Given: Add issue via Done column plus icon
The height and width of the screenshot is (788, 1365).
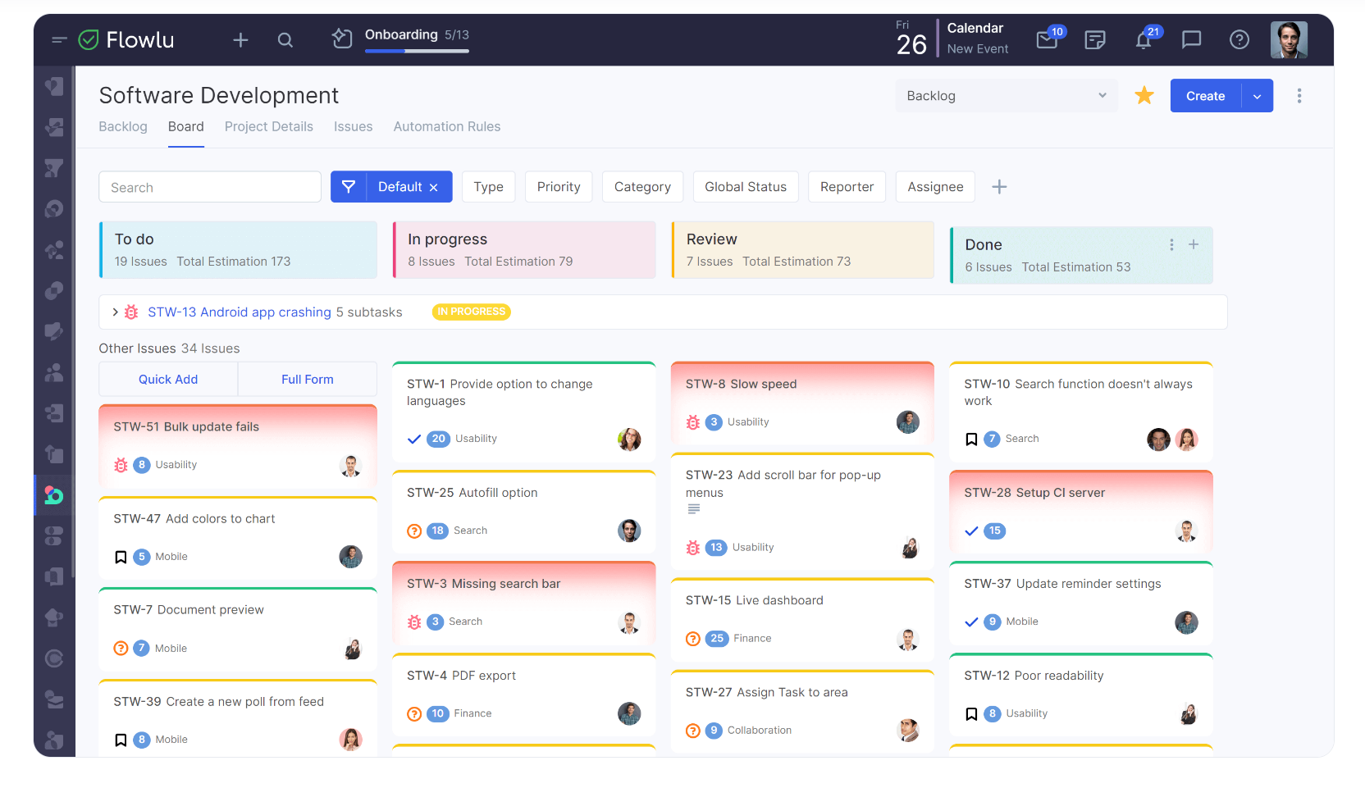Looking at the screenshot, I should tap(1194, 244).
